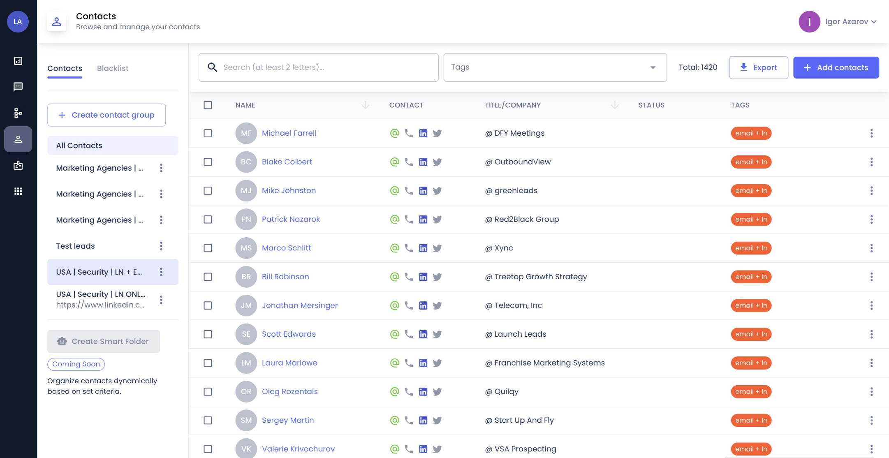Open three-dot menu for Marco Schlitt row

[871, 248]
